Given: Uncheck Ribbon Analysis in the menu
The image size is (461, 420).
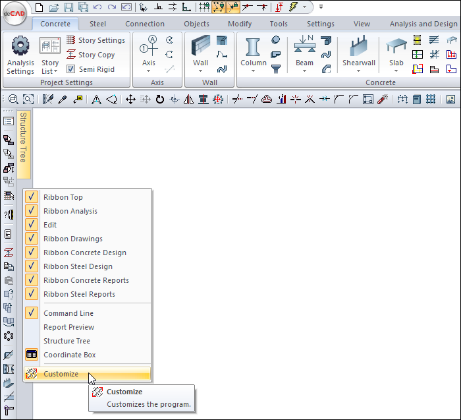Looking at the screenshot, I should click(32, 211).
